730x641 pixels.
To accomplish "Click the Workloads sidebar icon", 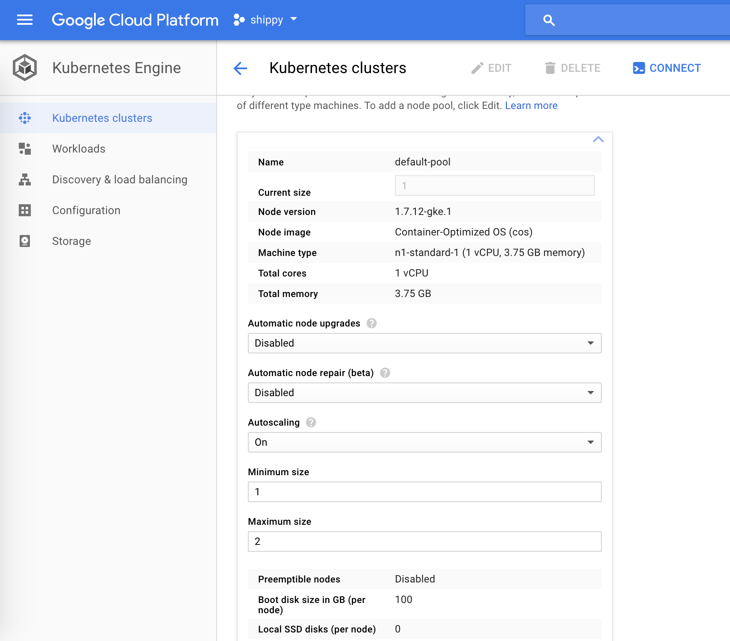I will tap(25, 149).
